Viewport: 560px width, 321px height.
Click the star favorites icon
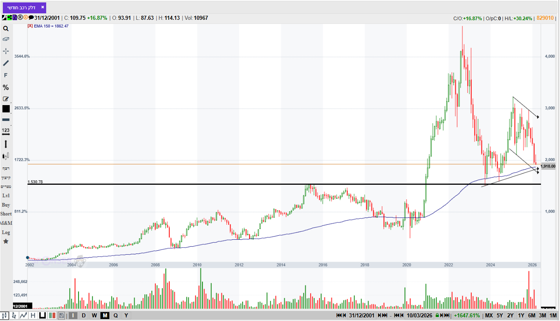coord(6,241)
